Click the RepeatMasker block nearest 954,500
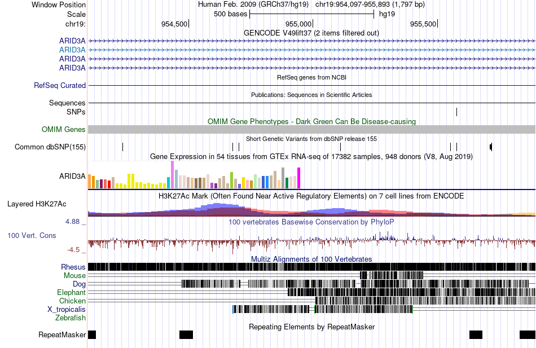The height and width of the screenshot is (348, 536). (186, 334)
